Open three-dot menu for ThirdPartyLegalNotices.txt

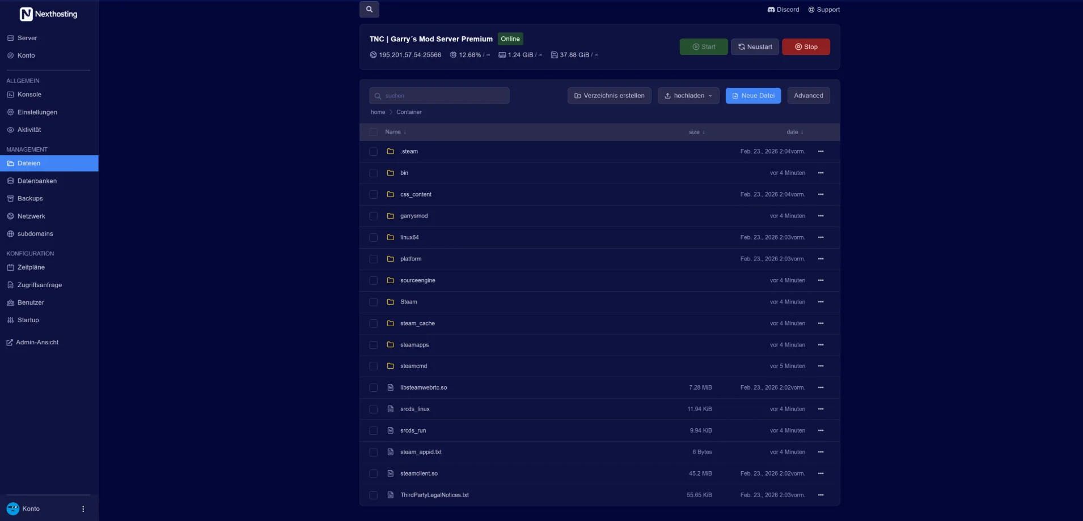tap(820, 496)
